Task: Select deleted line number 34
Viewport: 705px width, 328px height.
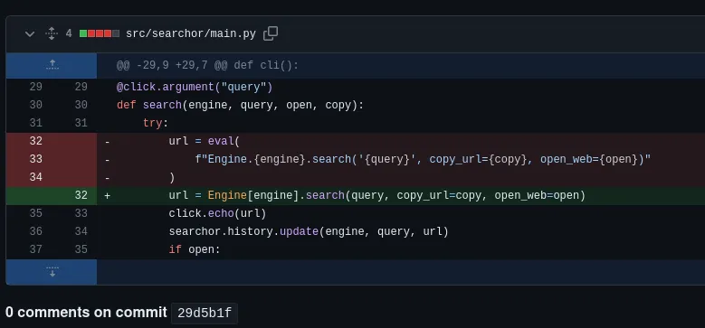Action: point(35,177)
